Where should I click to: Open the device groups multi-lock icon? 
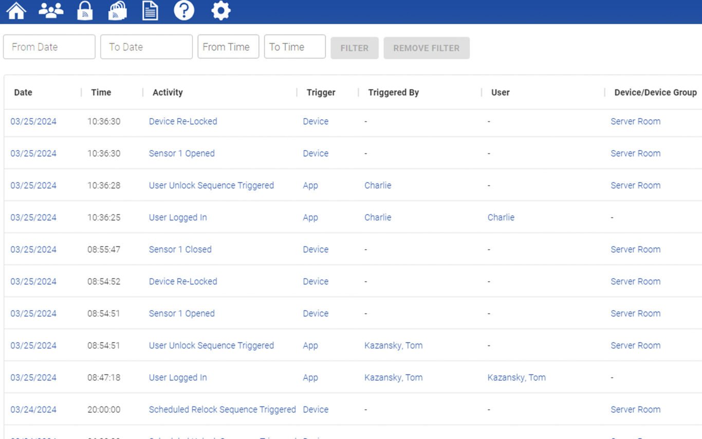point(118,10)
